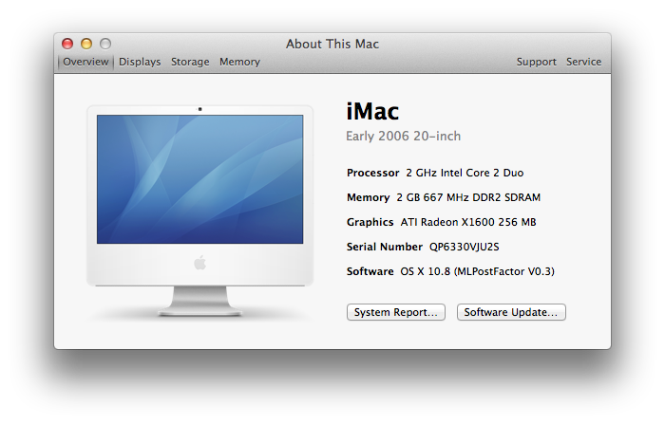Click the Apple logo on the iMac image

[x=199, y=263]
